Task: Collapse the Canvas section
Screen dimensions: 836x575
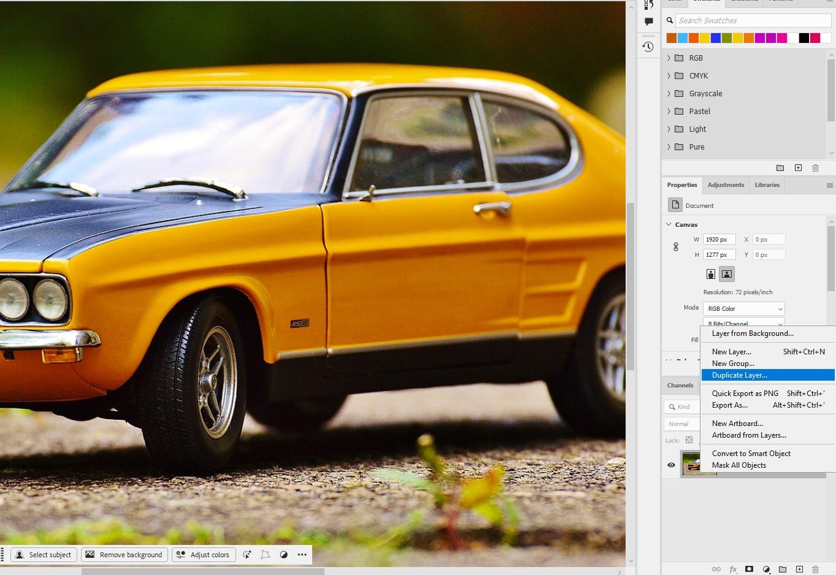Action: coord(669,224)
